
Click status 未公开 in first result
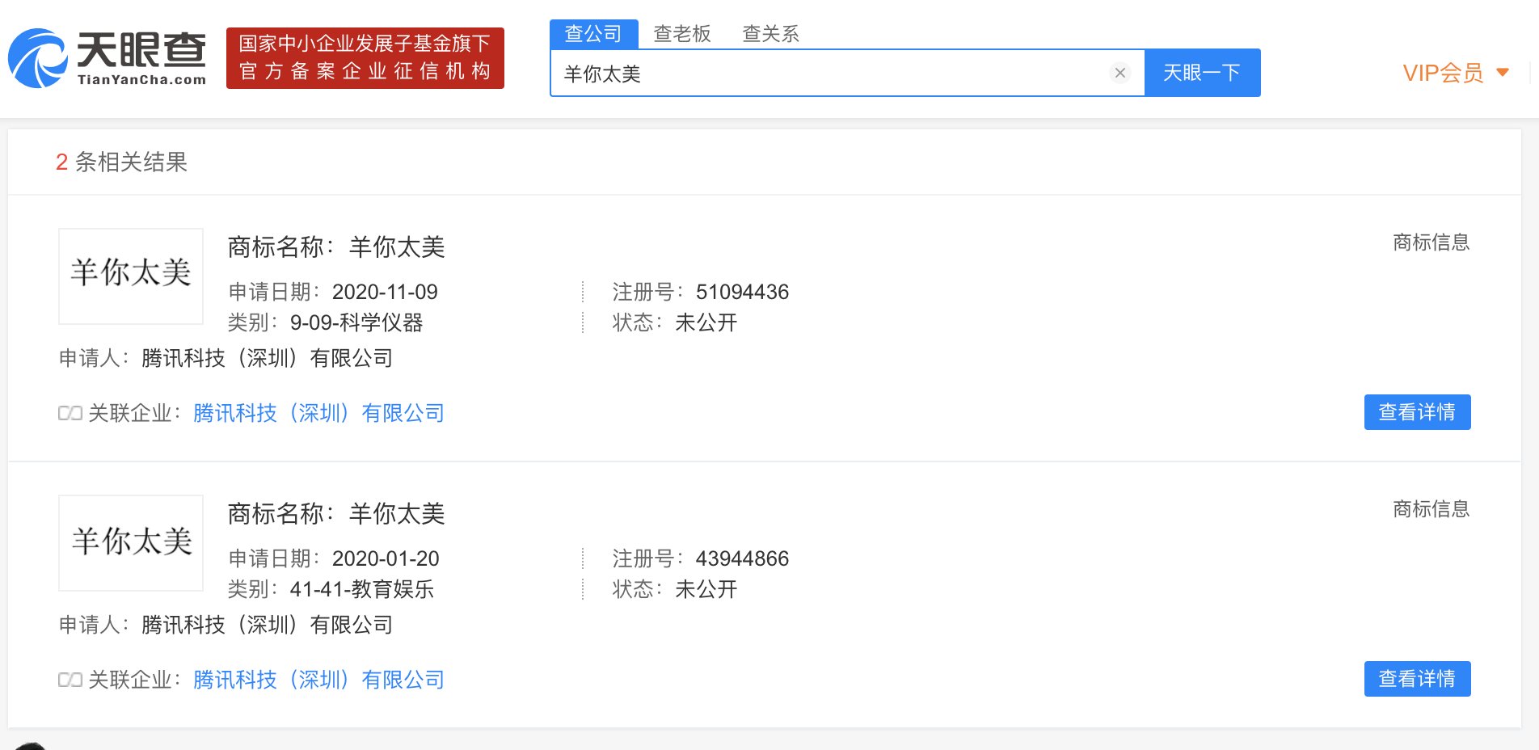pos(706,322)
